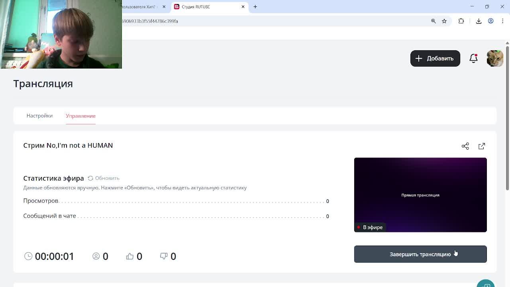The height and width of the screenshot is (287, 510).
Task: Select the Управление tab
Action: pos(80,116)
